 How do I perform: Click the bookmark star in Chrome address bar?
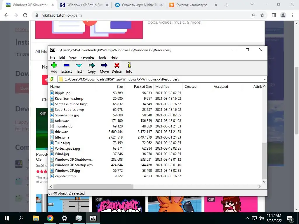262,15
